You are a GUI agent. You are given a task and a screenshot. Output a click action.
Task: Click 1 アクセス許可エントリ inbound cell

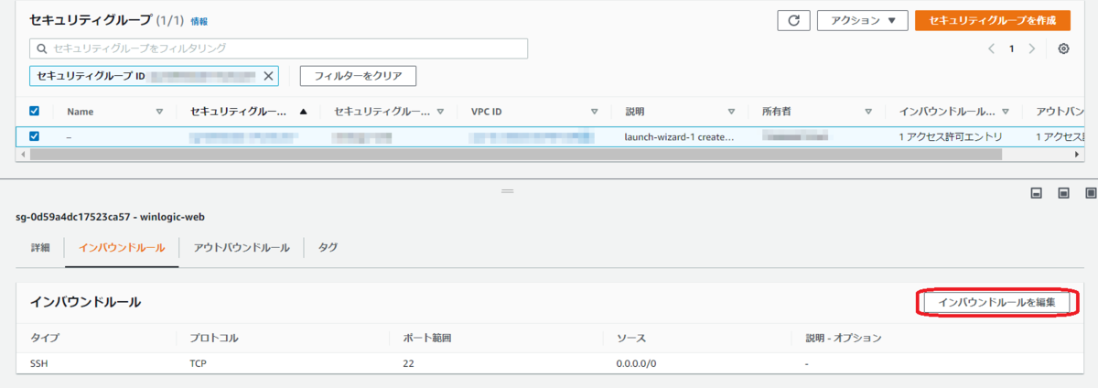951,137
